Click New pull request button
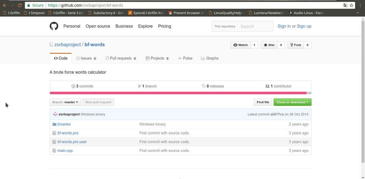This screenshot has height=179, width=365. (98, 102)
